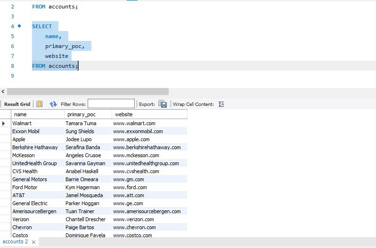Select the Parker Hoggan cell
This screenshot has height=248, width=376.
(x=88, y=203)
